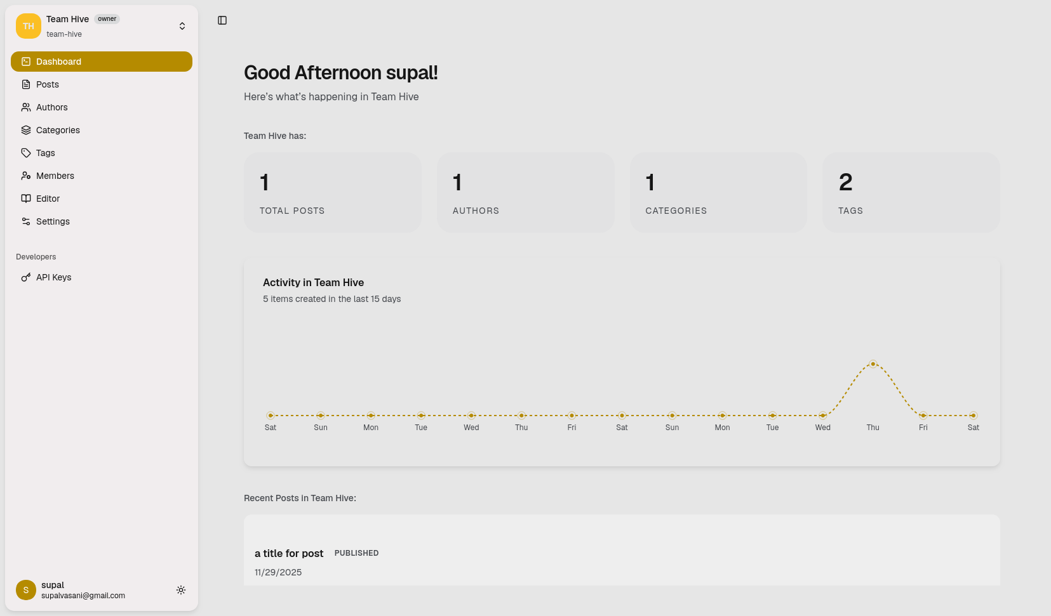Click the Categories count card

point(718,192)
